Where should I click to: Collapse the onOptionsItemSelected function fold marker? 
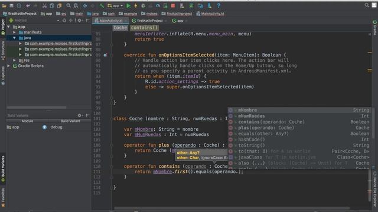tap(112, 55)
